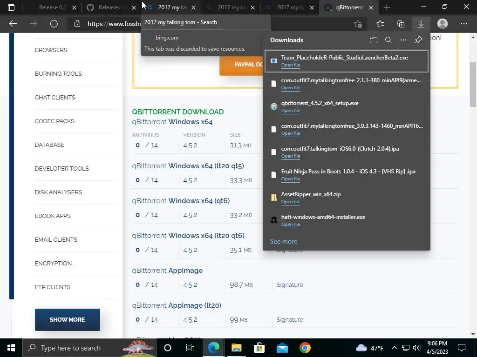Open the Windows Start menu

click(x=11, y=348)
